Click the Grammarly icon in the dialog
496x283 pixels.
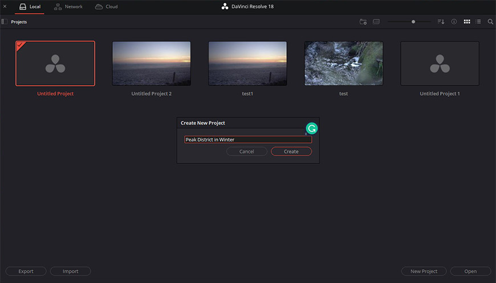312,129
